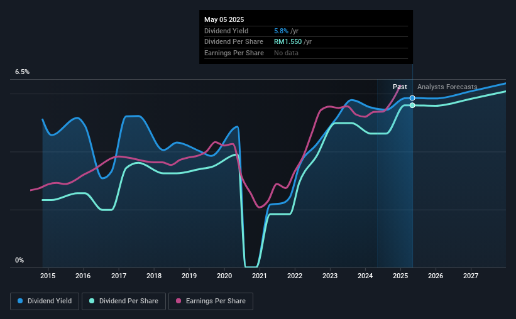
Task: Click the 'No data' earnings value in tooltip
Action: tap(287, 53)
